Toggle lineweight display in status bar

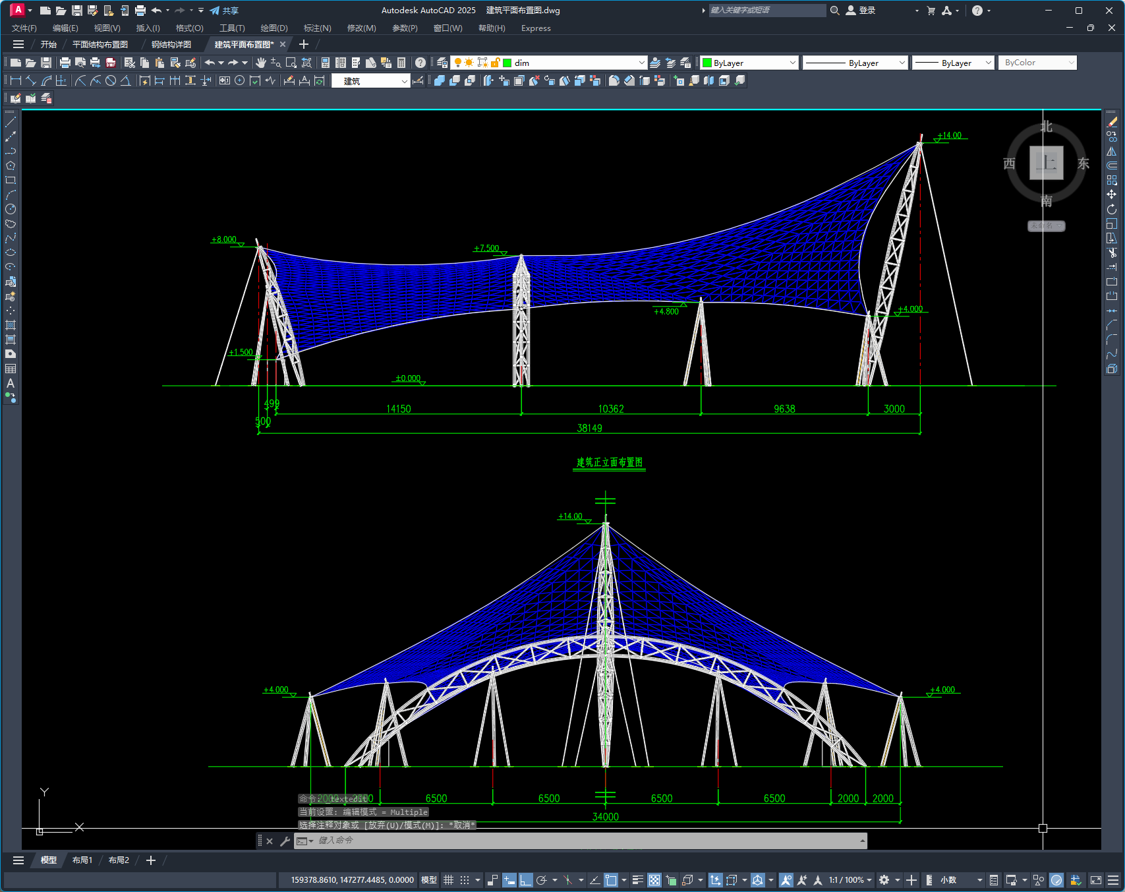tap(637, 880)
